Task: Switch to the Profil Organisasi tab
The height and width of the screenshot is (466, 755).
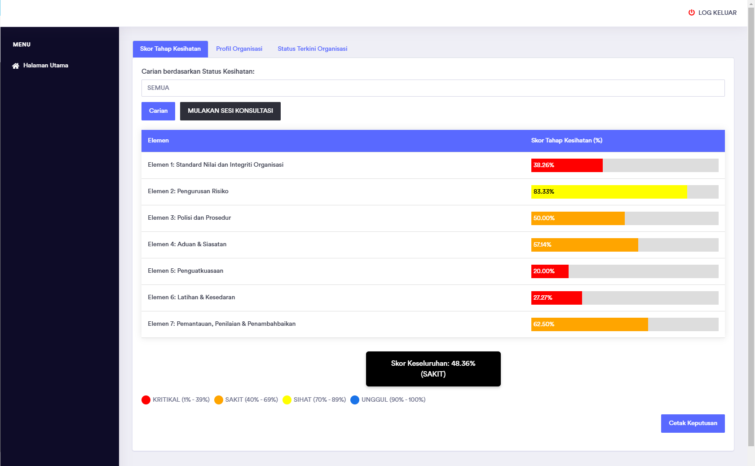Action: 239,49
